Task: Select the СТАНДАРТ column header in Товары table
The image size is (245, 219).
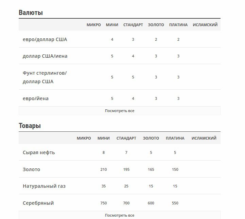Action: [126, 138]
